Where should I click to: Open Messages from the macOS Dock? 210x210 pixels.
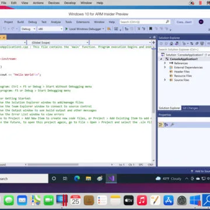[9, 200]
